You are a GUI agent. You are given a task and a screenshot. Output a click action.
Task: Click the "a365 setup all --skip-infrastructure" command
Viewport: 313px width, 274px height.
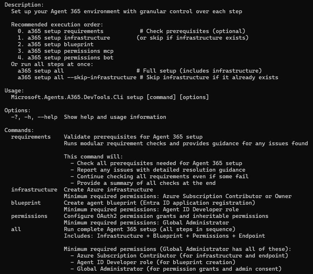click(x=77, y=77)
